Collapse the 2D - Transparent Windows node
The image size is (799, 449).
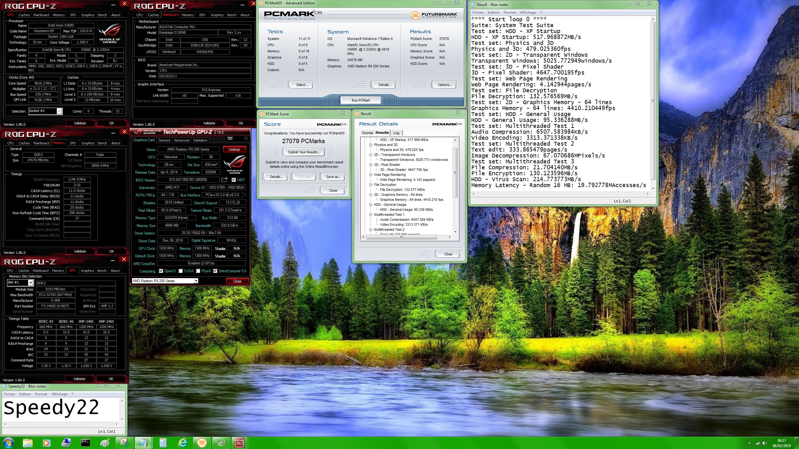371,155
